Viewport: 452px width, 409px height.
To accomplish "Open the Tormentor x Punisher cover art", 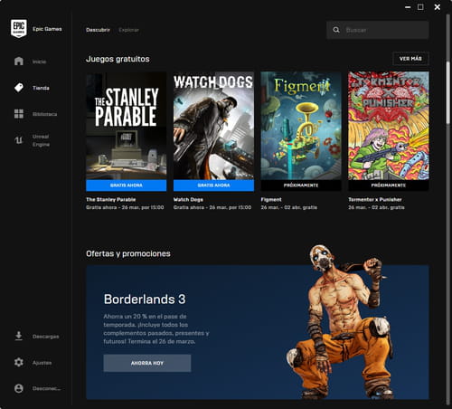I will point(389,126).
